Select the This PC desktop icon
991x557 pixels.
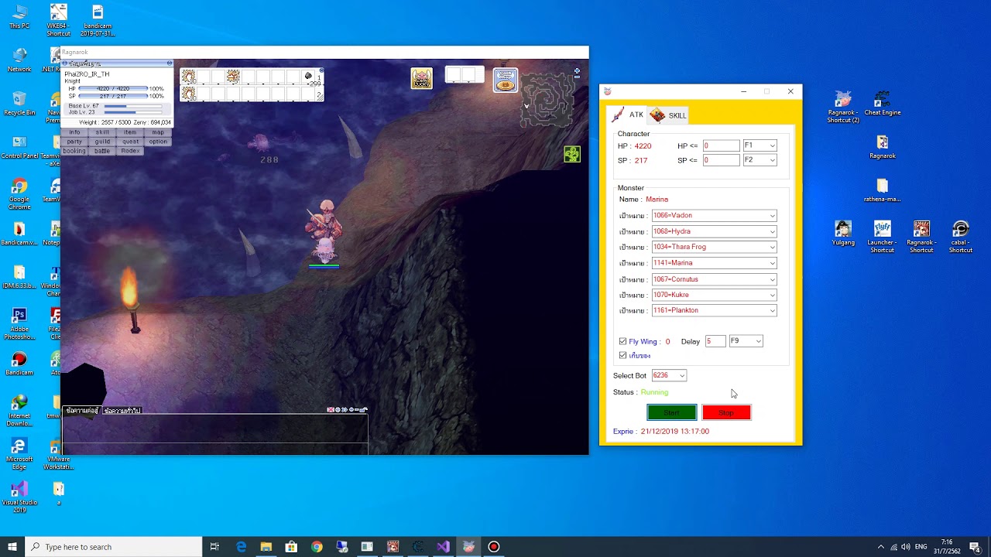tap(19, 18)
